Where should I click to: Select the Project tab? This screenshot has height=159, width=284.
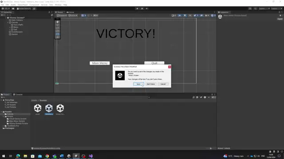click(x=5, y=95)
